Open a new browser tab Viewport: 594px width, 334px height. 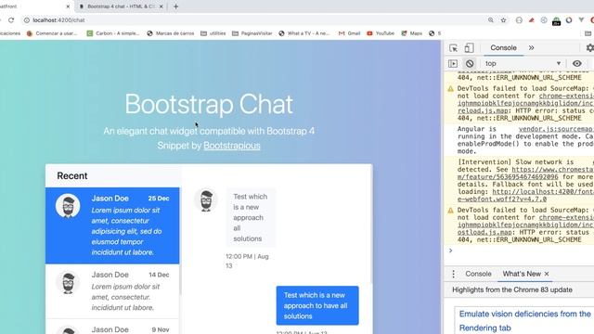[x=175, y=6]
